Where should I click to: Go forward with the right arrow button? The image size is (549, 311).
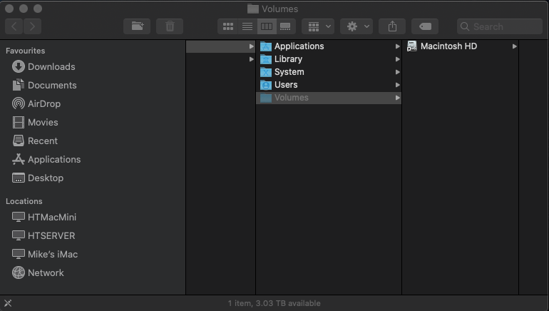(x=32, y=26)
